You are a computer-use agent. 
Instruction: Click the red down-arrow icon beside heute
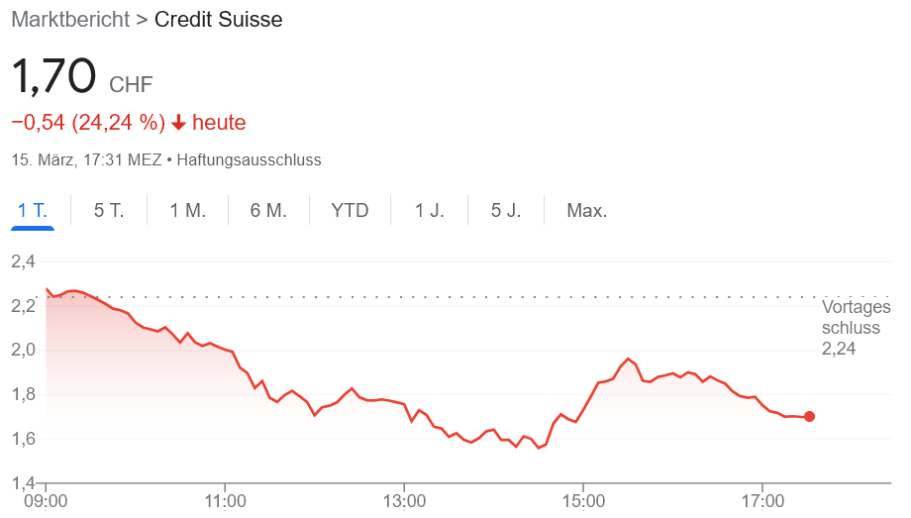[x=178, y=123]
